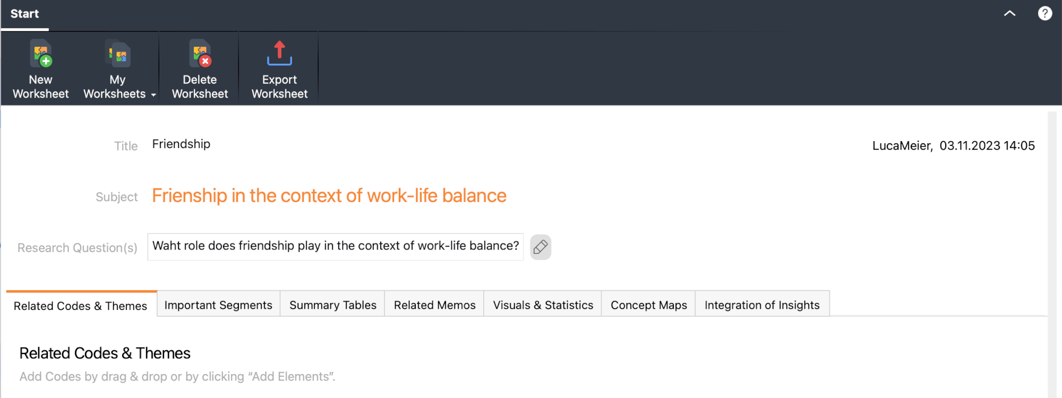Click the Delete Worksheet icon

click(200, 54)
